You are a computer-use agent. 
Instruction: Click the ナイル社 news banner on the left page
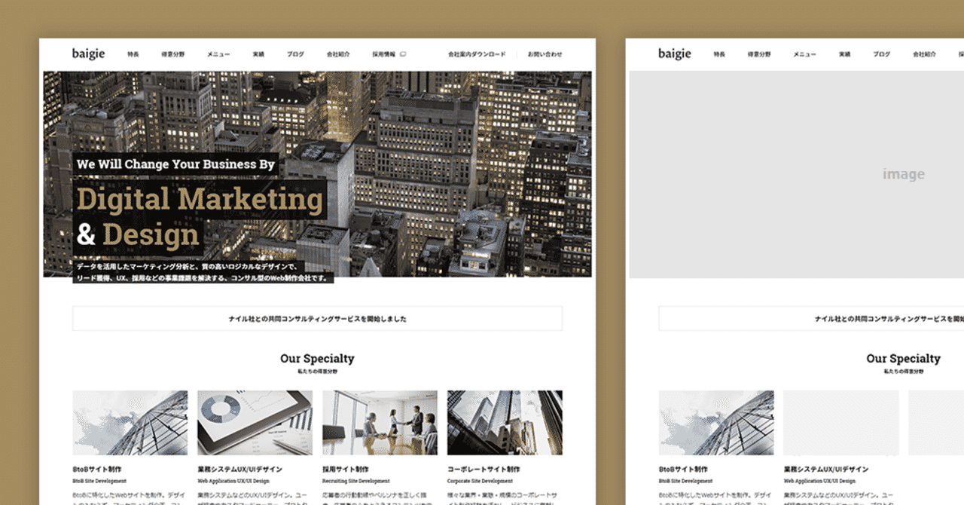(317, 319)
